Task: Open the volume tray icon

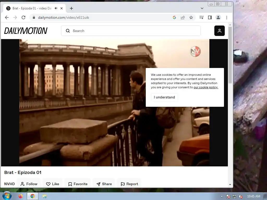Action: (241, 196)
